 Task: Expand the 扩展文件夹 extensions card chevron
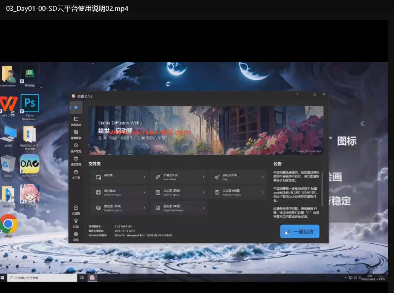pyautogui.click(x=204, y=177)
